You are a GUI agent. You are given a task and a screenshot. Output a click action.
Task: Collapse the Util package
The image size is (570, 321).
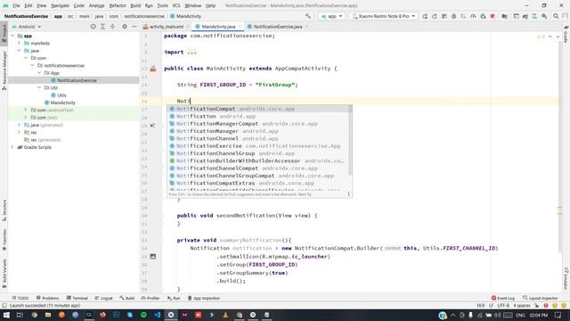coord(39,87)
